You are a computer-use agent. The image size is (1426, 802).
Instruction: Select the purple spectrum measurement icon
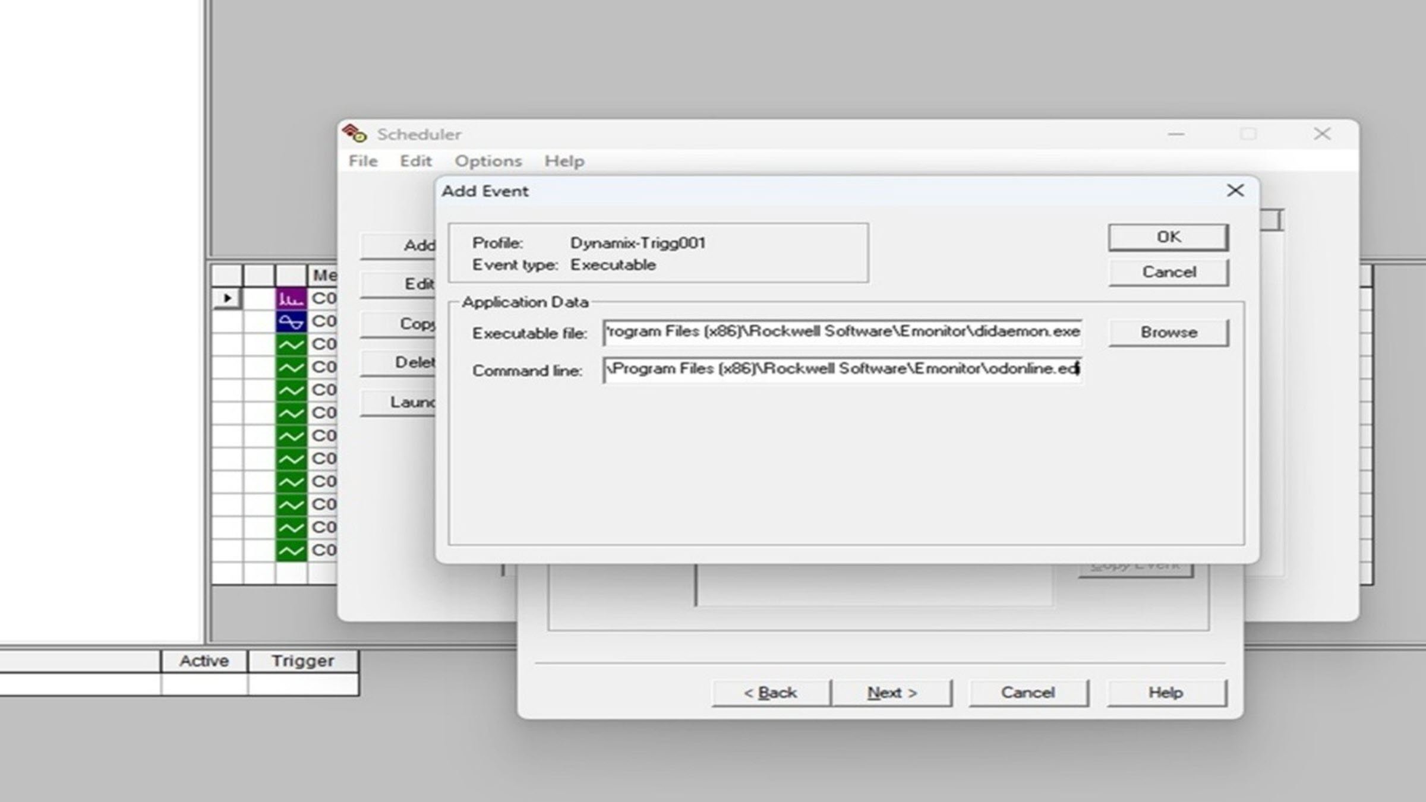(291, 298)
